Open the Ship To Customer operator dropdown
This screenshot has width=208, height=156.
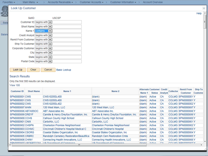coord(50,44)
